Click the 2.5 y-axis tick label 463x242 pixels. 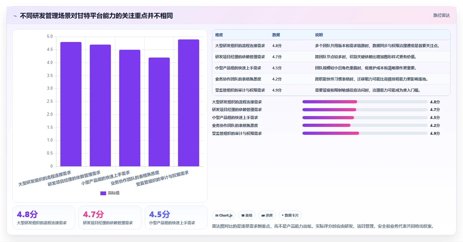coord(50,101)
